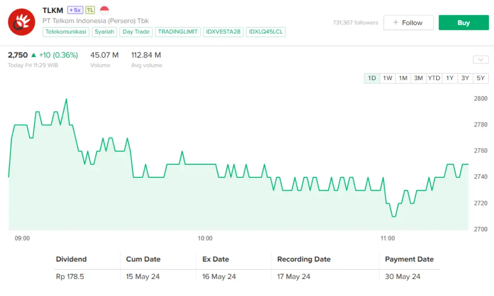Select the YTD chart range
Screen dimensions: 494x296
click(x=434, y=78)
